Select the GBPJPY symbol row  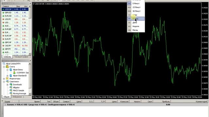[x=15, y=49]
